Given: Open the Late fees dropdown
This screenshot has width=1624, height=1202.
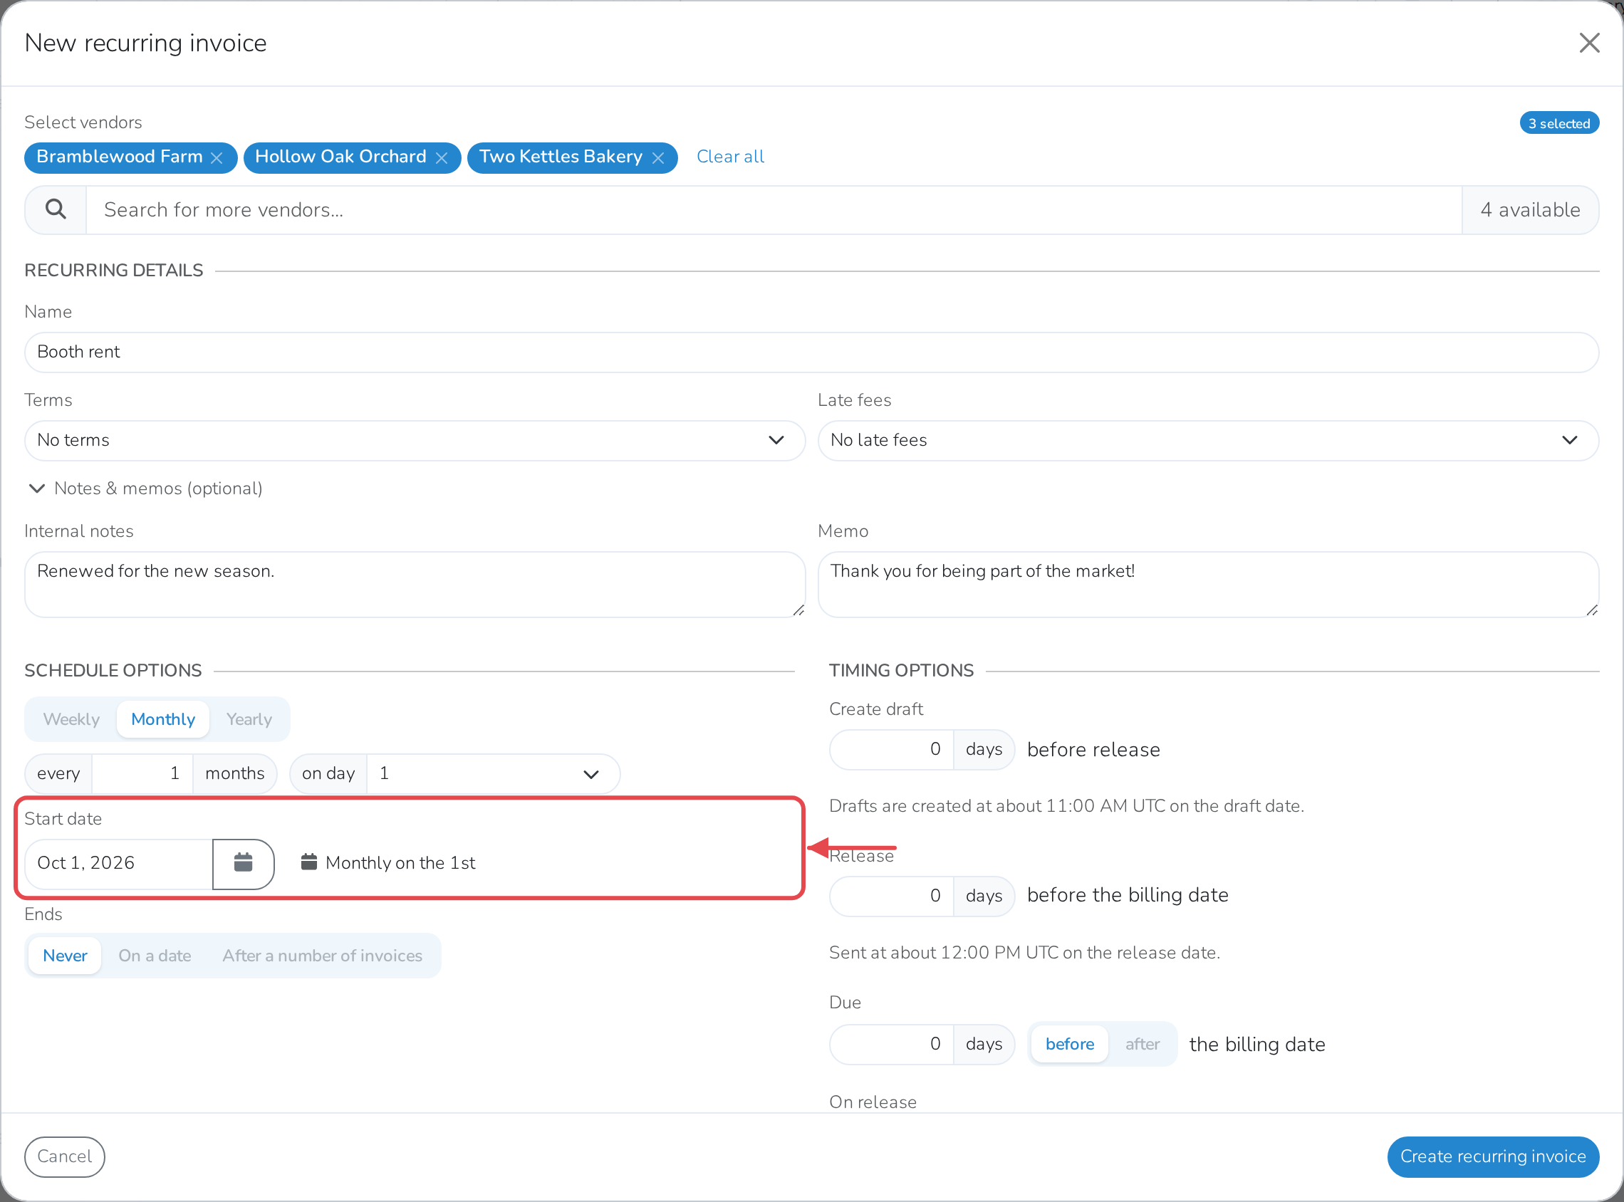Looking at the screenshot, I should tap(1208, 440).
